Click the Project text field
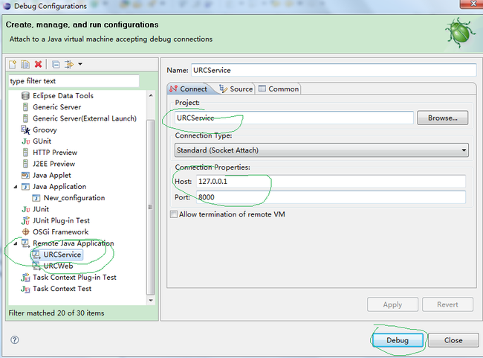483x358 pixels. coord(294,118)
